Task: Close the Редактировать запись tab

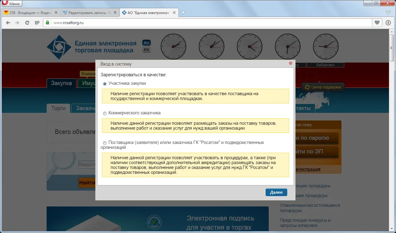Action: pos(115,13)
